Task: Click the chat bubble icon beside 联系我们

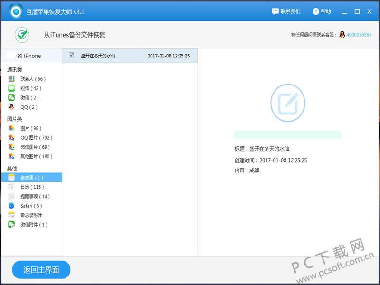Action: pyautogui.click(x=275, y=11)
